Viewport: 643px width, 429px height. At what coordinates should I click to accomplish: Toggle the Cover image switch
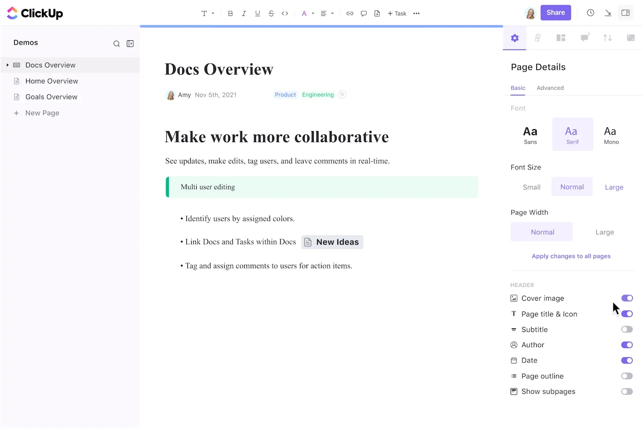627,298
